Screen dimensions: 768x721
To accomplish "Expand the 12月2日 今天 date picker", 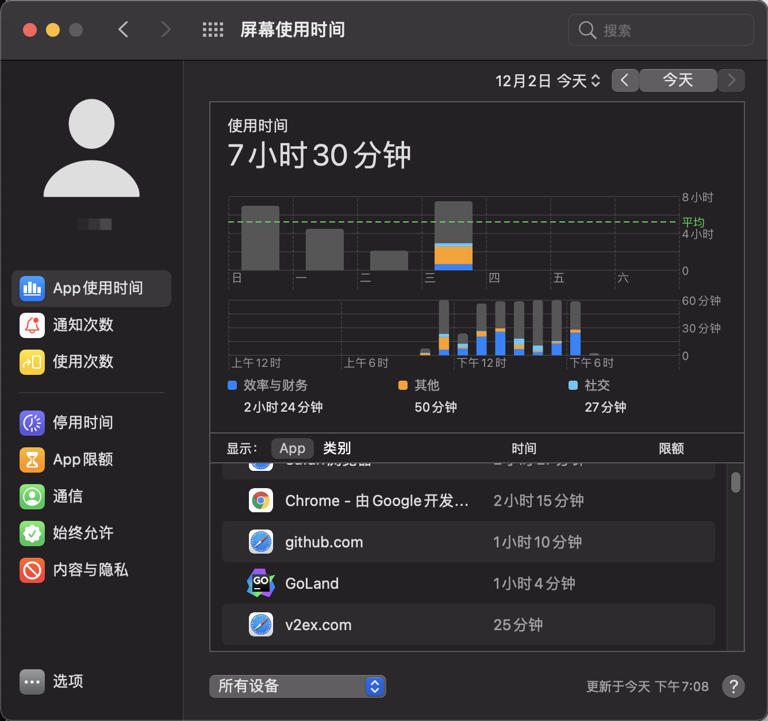I will tap(547, 81).
